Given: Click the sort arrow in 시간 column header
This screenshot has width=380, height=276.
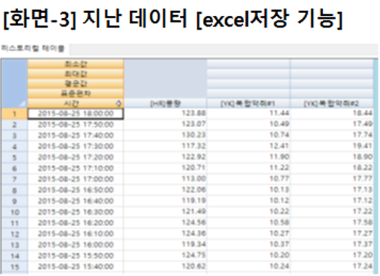Looking at the screenshot, I should [x=118, y=104].
